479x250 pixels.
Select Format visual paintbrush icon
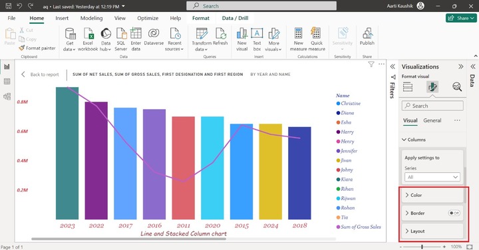pos(432,87)
